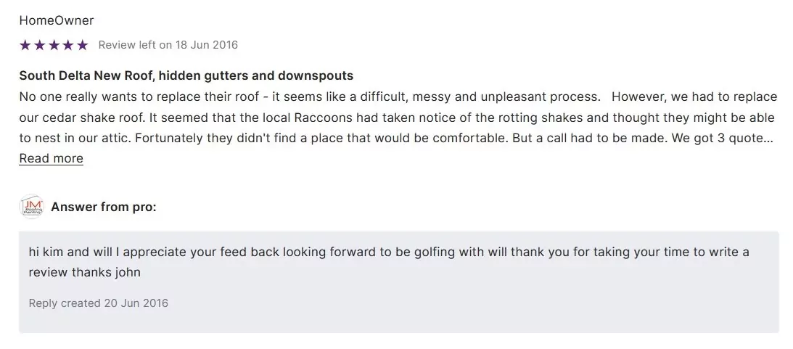Click the JM Roofing logo avatar
Viewport: 793px width, 349px height.
(32, 207)
